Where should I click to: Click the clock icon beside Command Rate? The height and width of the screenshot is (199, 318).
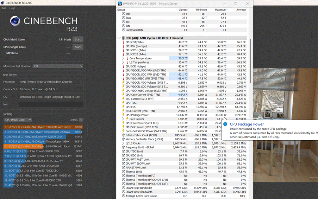click(123, 30)
